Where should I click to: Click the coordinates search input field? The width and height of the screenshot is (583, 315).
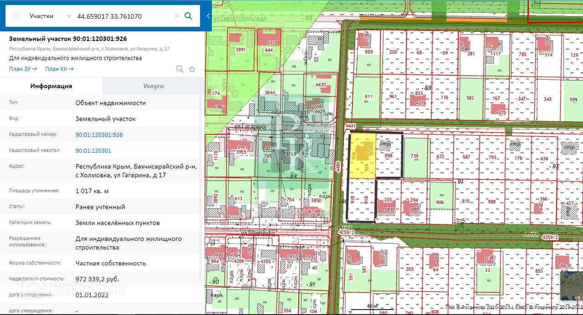[123, 16]
